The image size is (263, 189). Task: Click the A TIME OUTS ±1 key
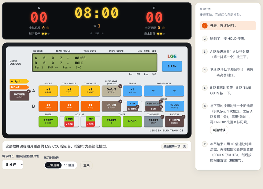pyautogui.click(x=90, y=91)
